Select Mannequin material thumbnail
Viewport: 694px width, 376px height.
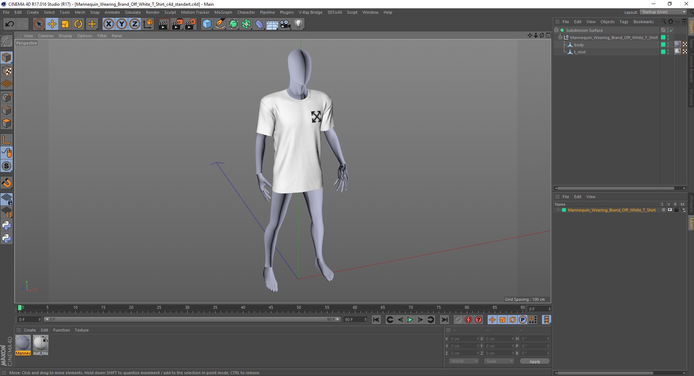23,345
